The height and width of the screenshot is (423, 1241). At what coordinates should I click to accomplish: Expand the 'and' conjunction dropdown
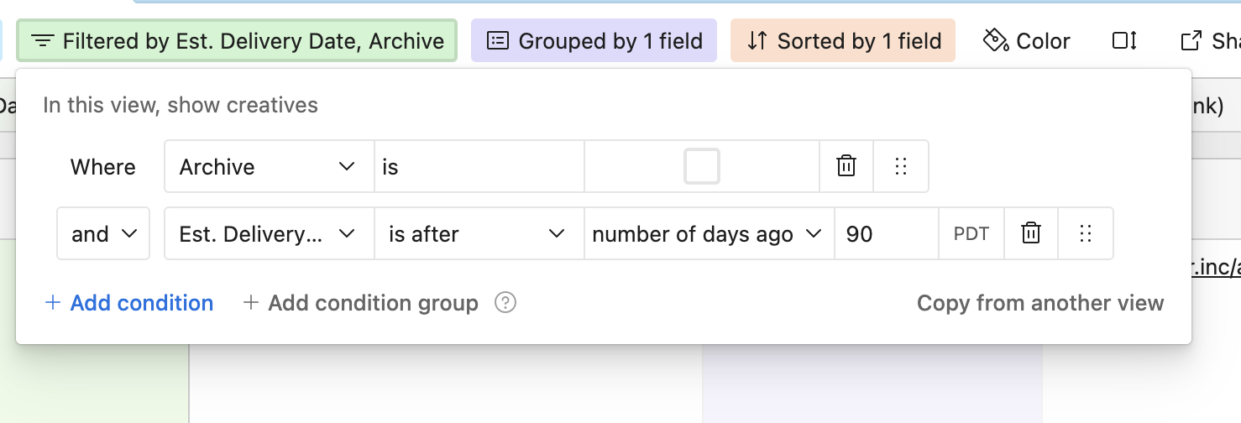click(x=103, y=233)
